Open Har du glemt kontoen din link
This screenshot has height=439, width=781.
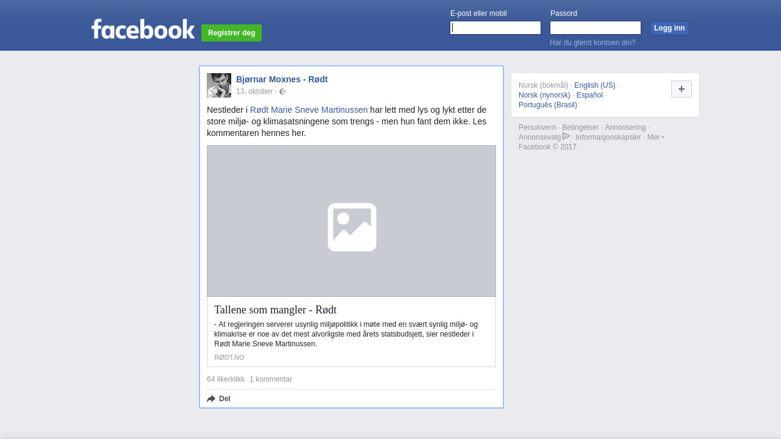click(x=592, y=43)
